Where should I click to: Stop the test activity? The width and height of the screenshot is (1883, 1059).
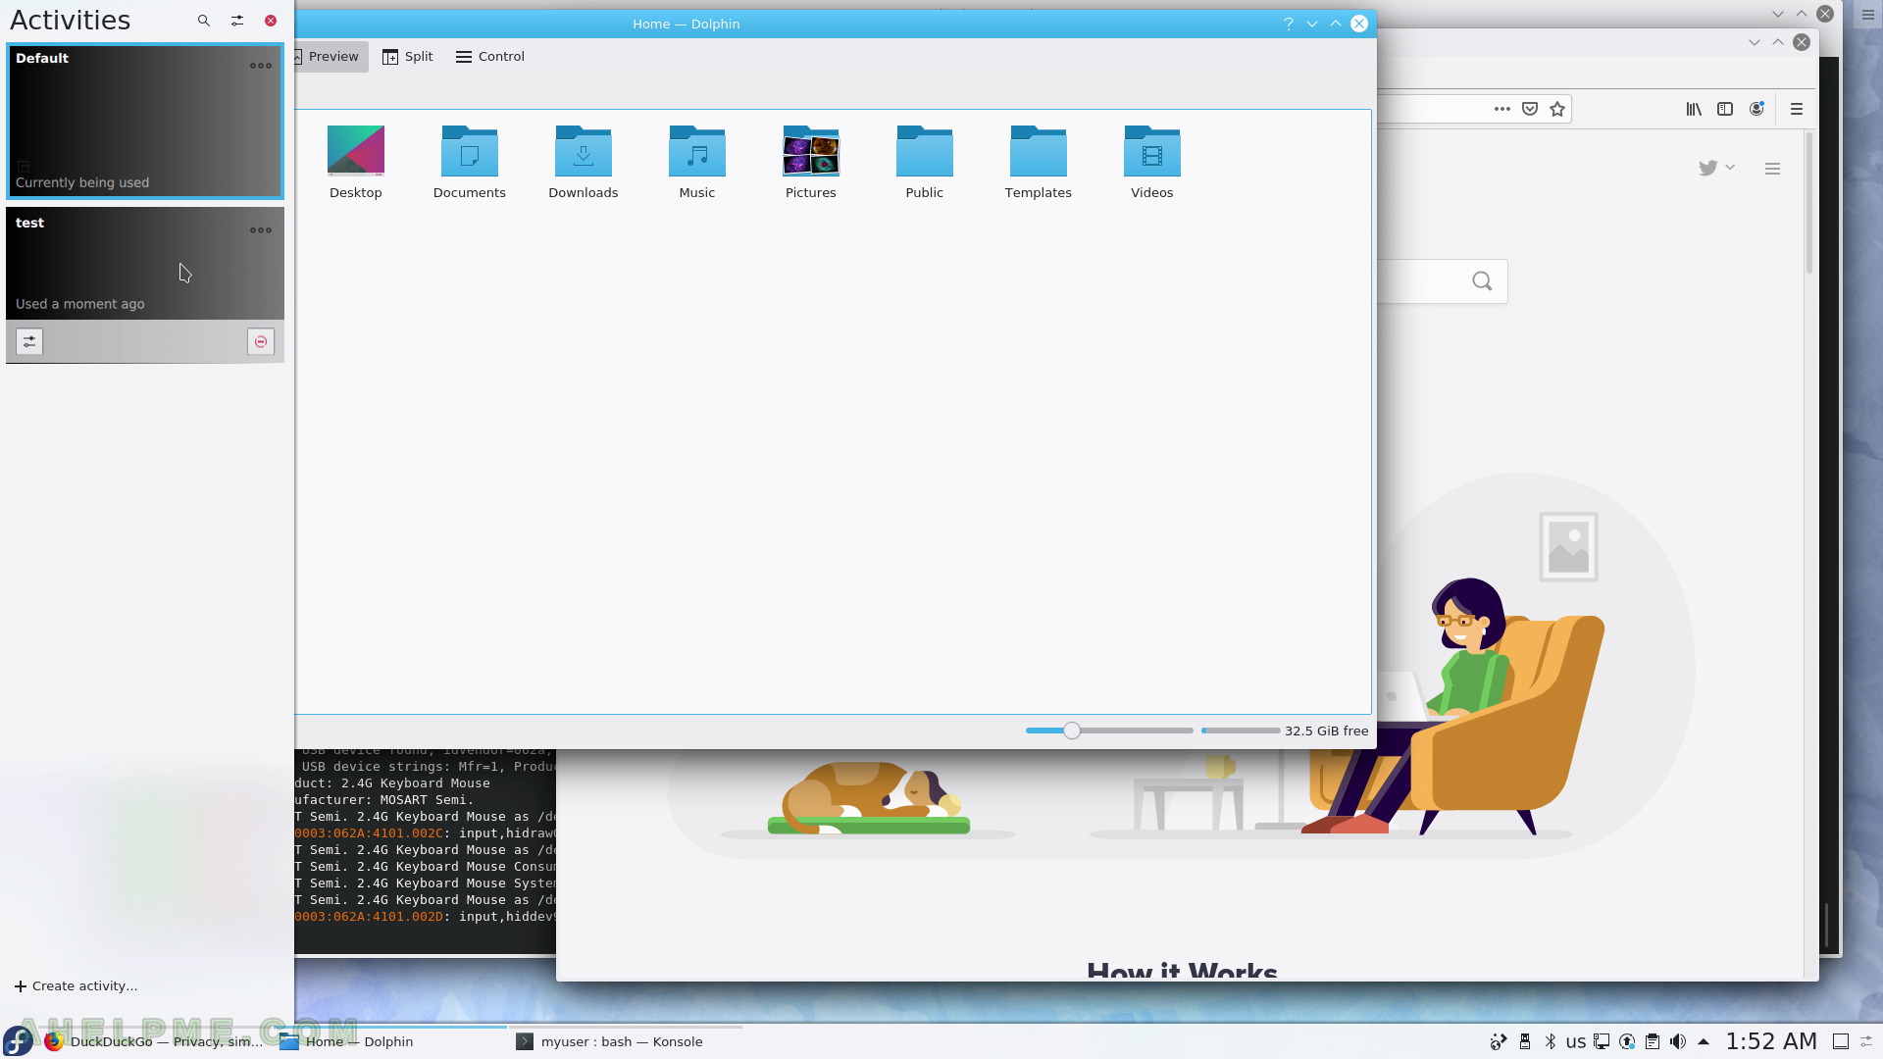(x=261, y=341)
